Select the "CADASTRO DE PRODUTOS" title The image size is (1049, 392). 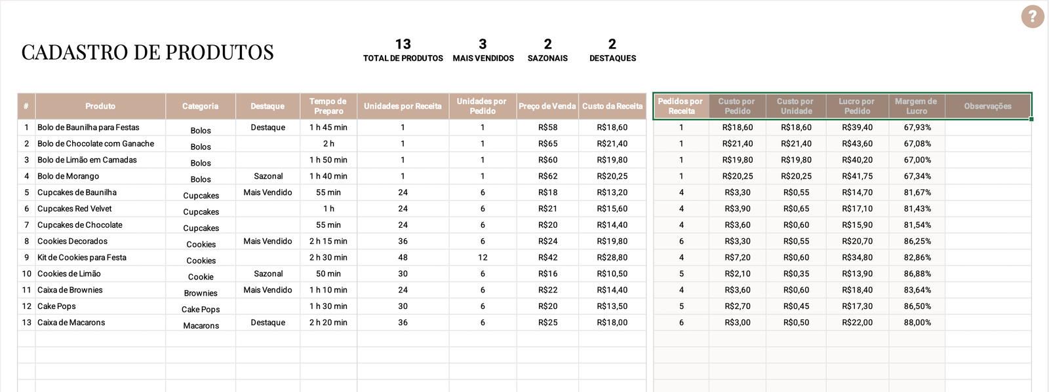click(x=148, y=52)
